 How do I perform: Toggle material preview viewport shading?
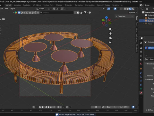tap(130, 9)
